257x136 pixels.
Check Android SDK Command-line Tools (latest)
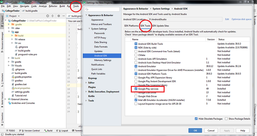tap(136, 51)
